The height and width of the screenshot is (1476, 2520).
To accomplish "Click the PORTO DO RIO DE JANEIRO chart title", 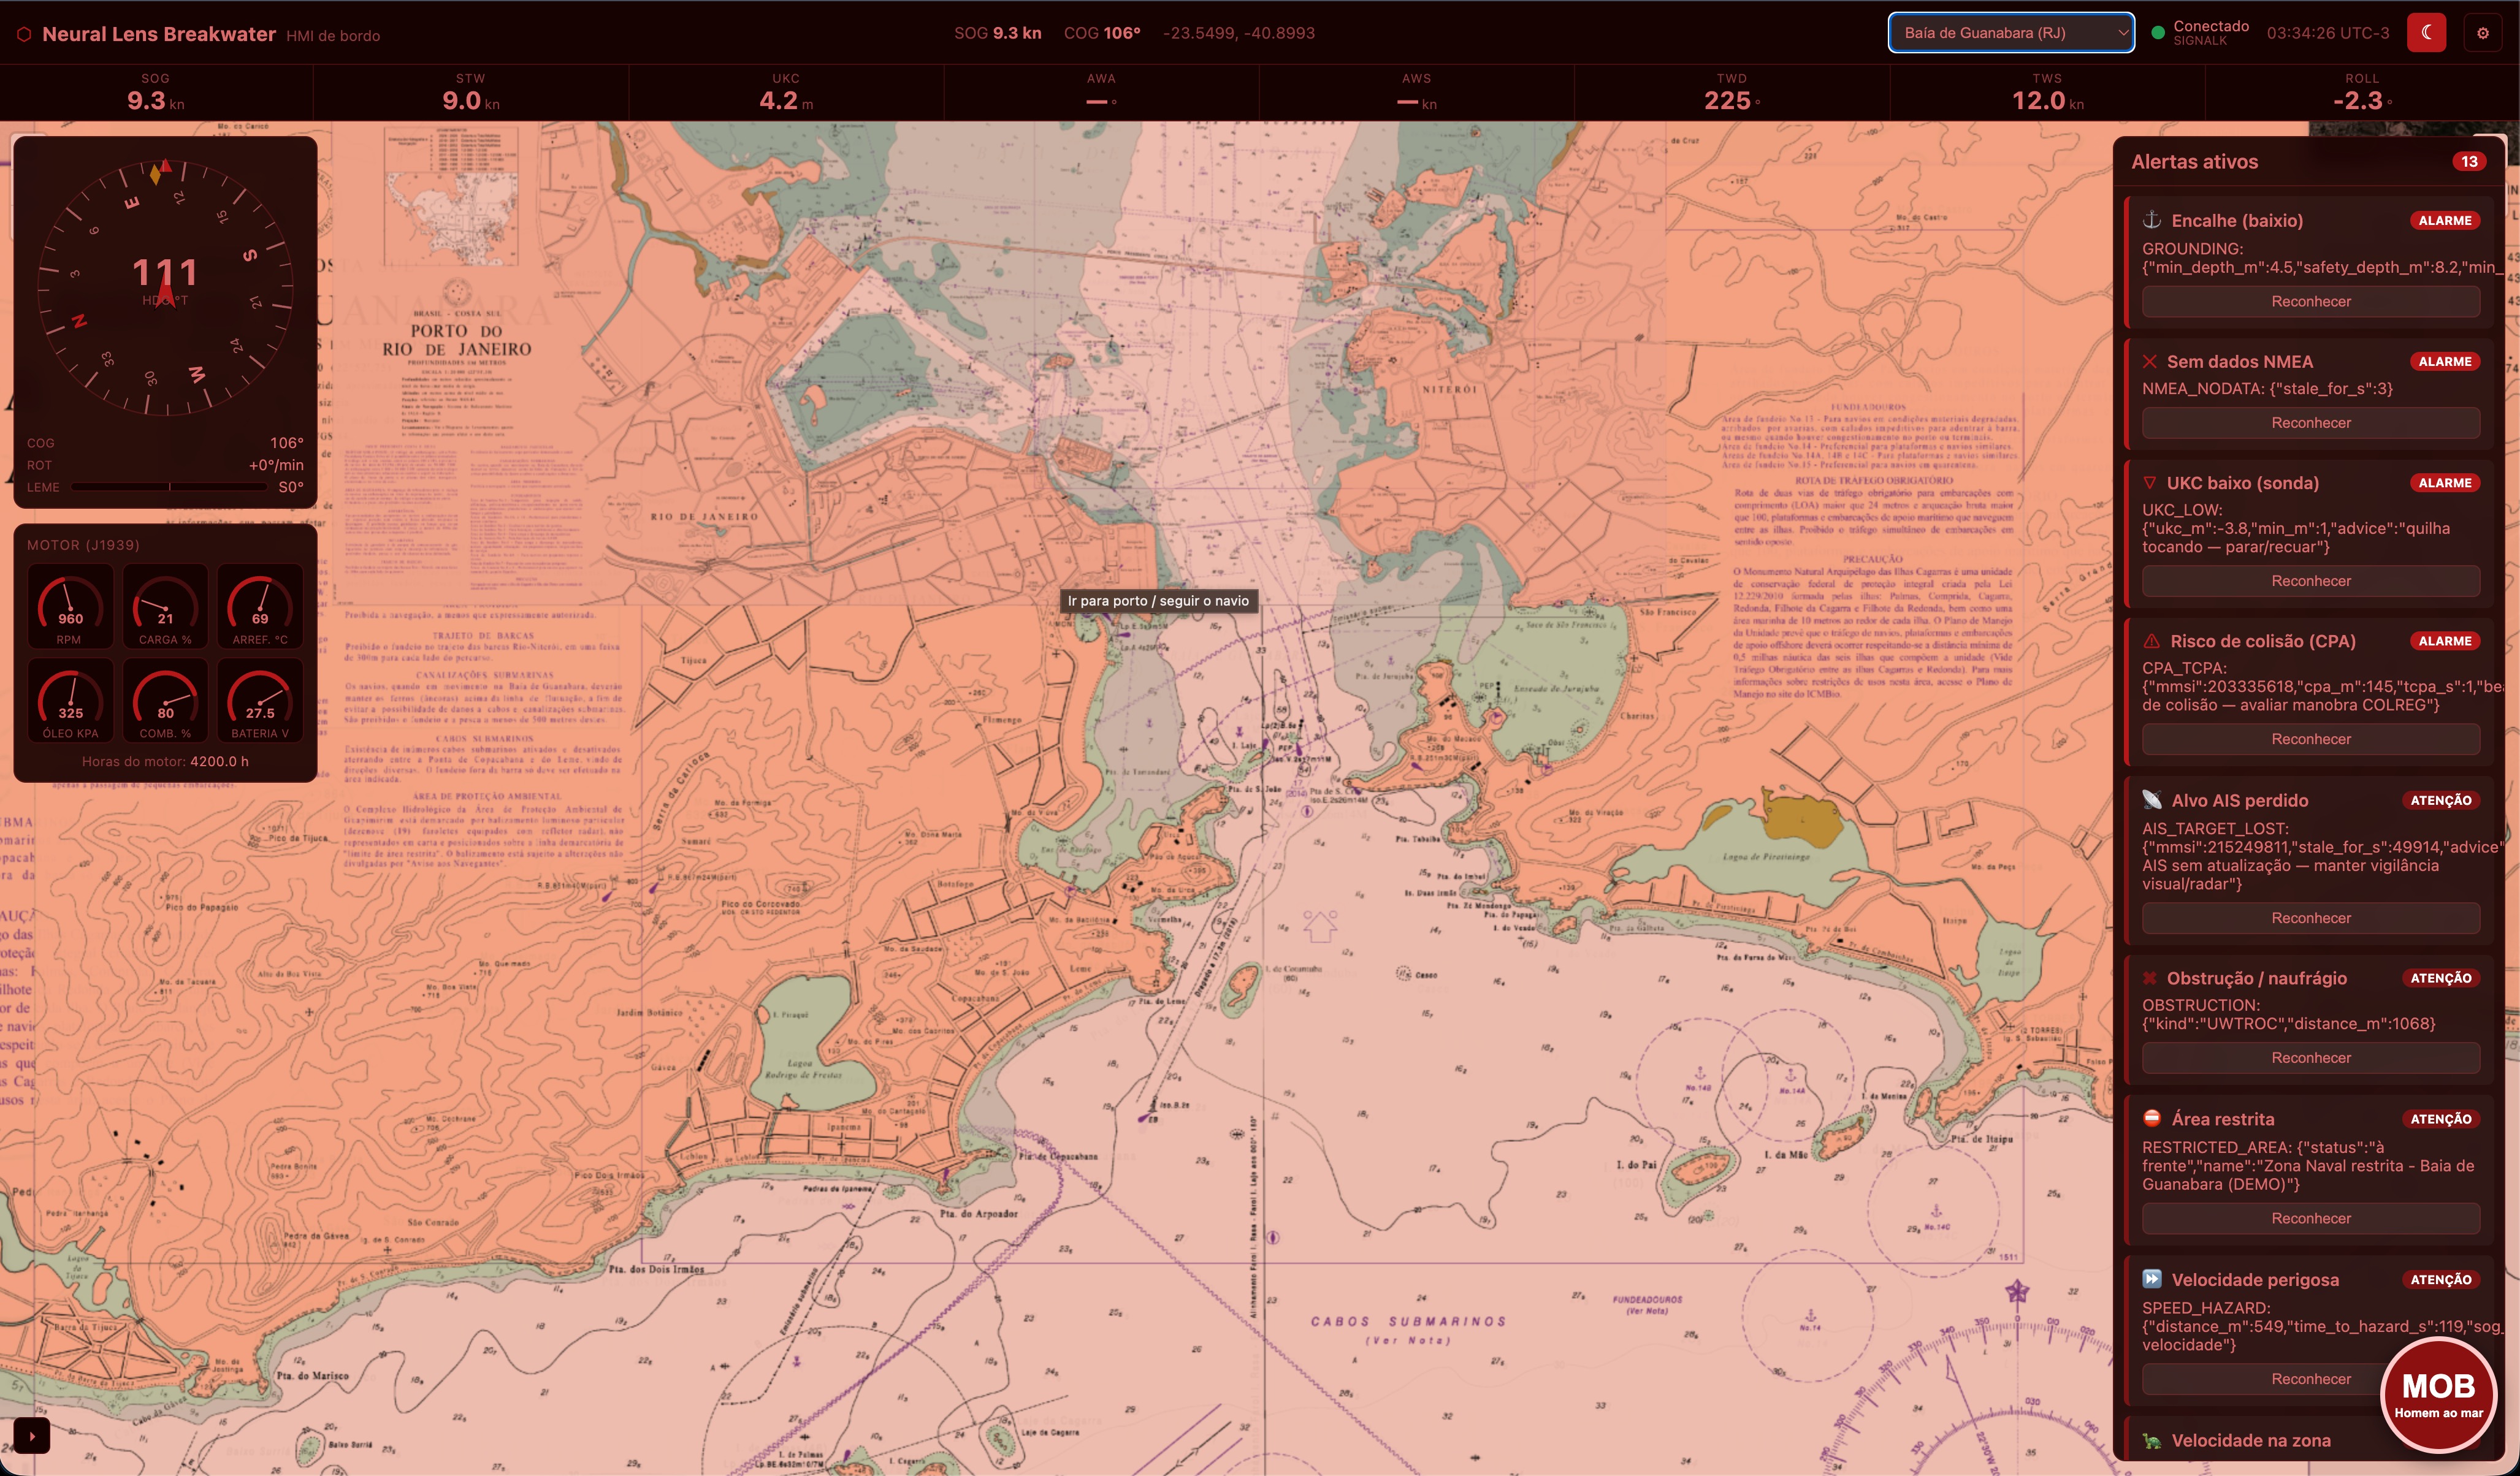I will tap(456, 340).
